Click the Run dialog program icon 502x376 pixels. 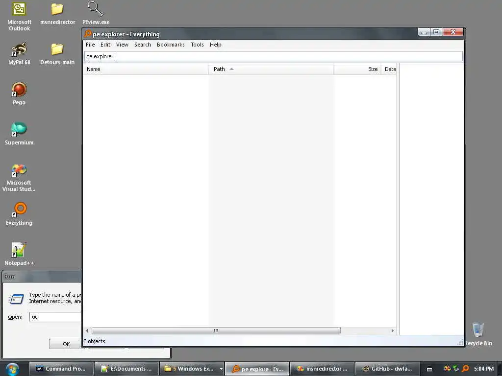16,299
